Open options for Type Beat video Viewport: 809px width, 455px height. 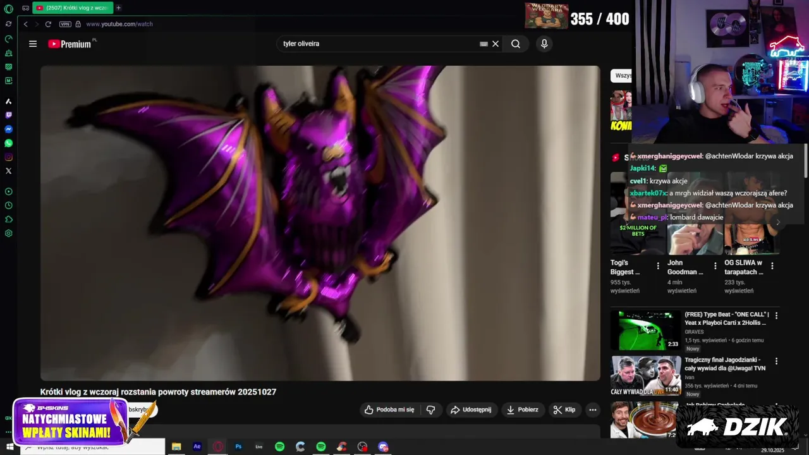[776, 315]
